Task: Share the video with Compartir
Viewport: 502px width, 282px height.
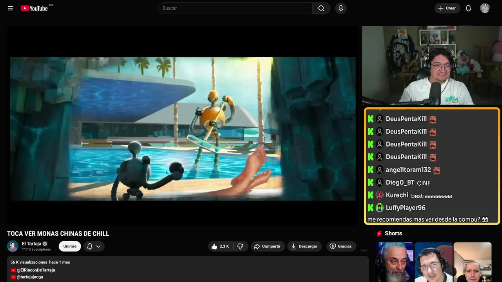Action: [x=268, y=246]
